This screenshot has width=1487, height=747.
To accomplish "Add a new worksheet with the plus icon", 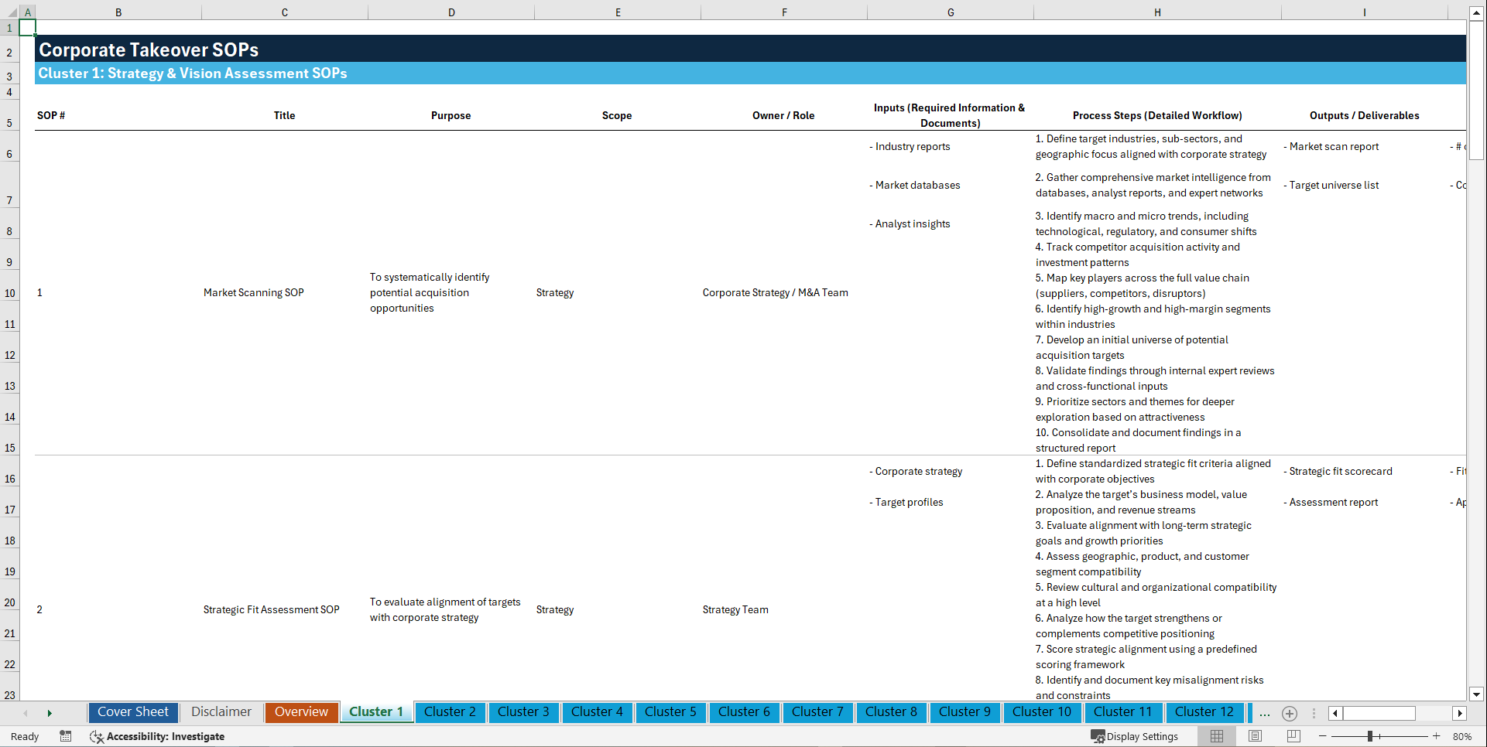I will [1290, 713].
